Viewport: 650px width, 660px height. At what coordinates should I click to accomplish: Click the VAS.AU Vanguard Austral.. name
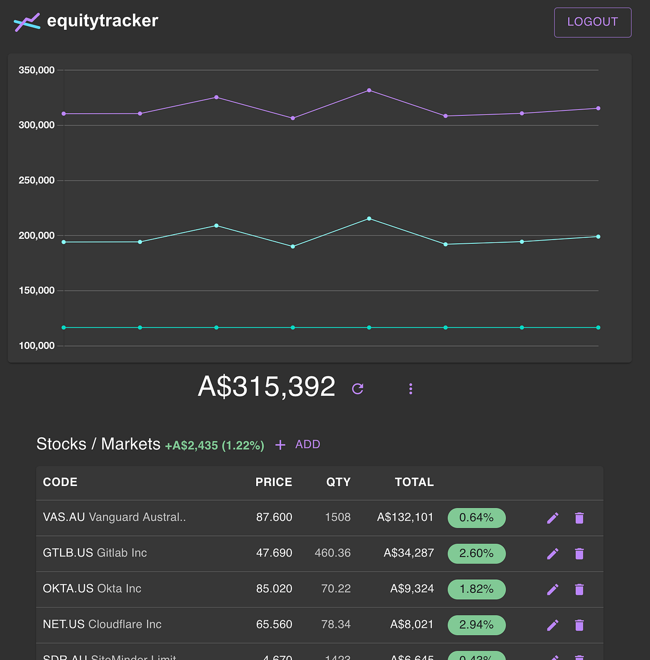[114, 517]
